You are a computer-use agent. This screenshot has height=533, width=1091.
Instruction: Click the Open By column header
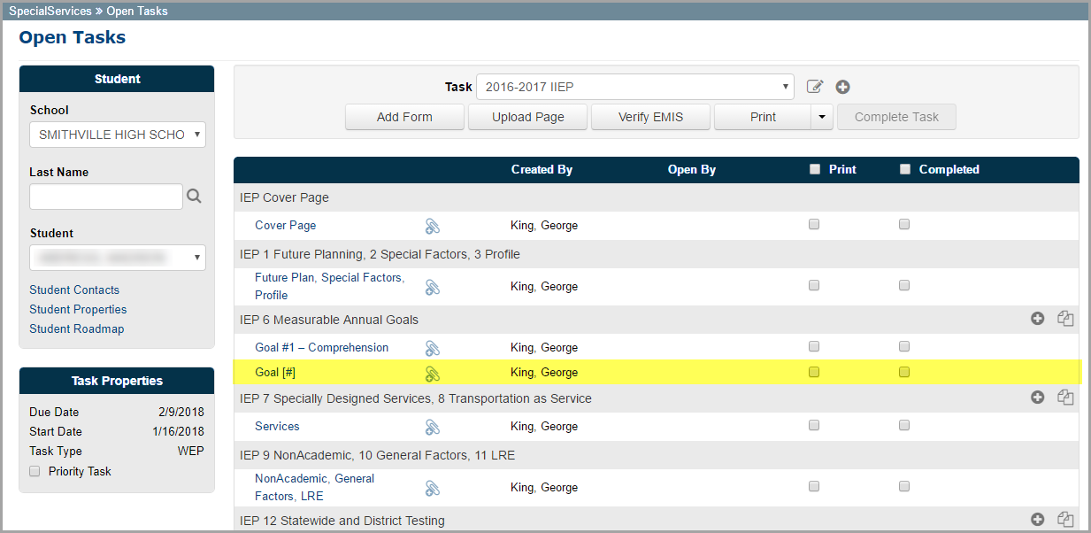tap(692, 169)
